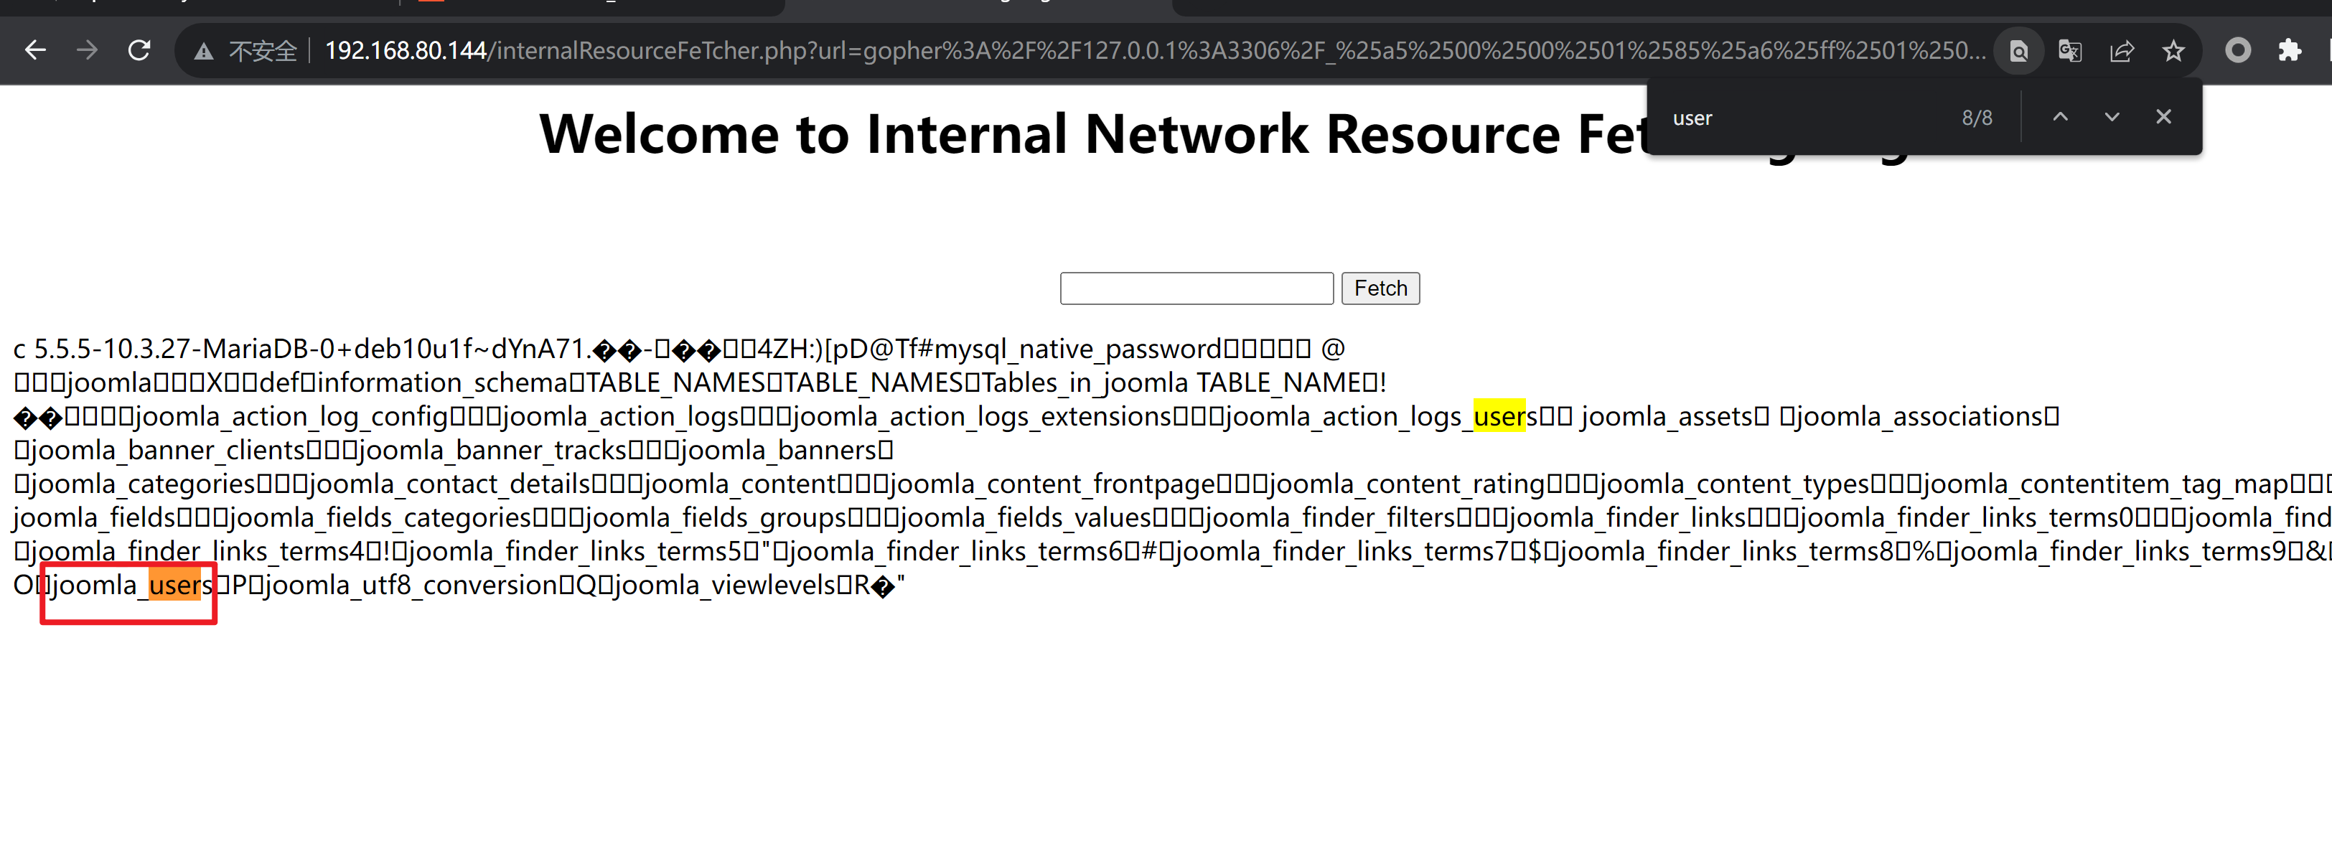Open the find-in-page search icon in address bar
Screen dimensions: 2332x841
click(2019, 52)
